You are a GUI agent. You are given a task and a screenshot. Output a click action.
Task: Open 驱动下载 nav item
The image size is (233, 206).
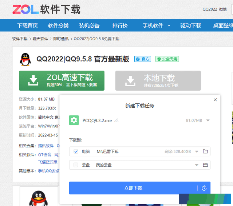191,25
